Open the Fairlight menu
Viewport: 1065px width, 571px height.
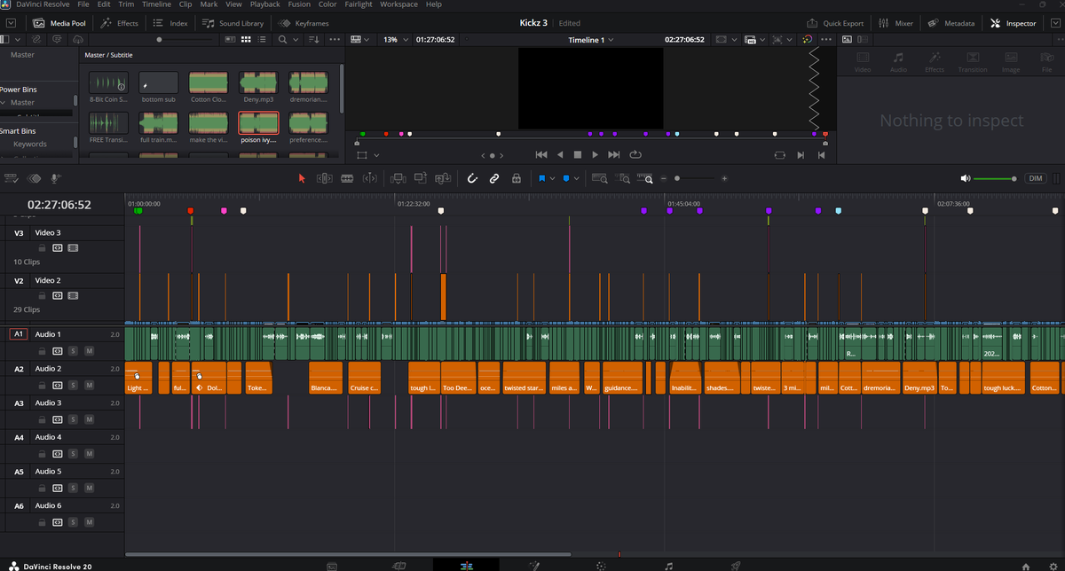[x=359, y=4]
